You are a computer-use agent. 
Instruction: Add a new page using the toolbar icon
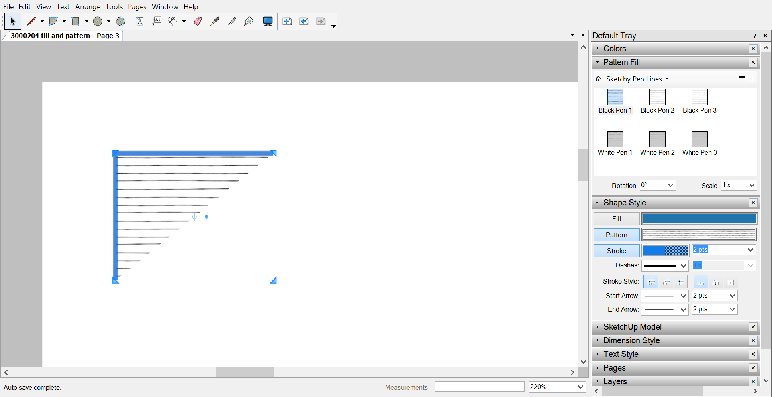pos(287,21)
